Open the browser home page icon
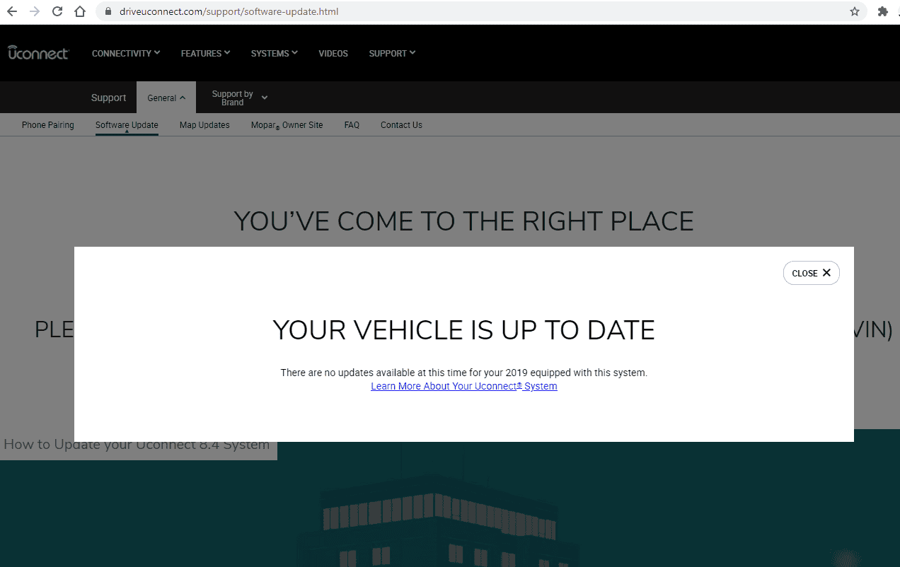900x567 pixels. [x=80, y=11]
